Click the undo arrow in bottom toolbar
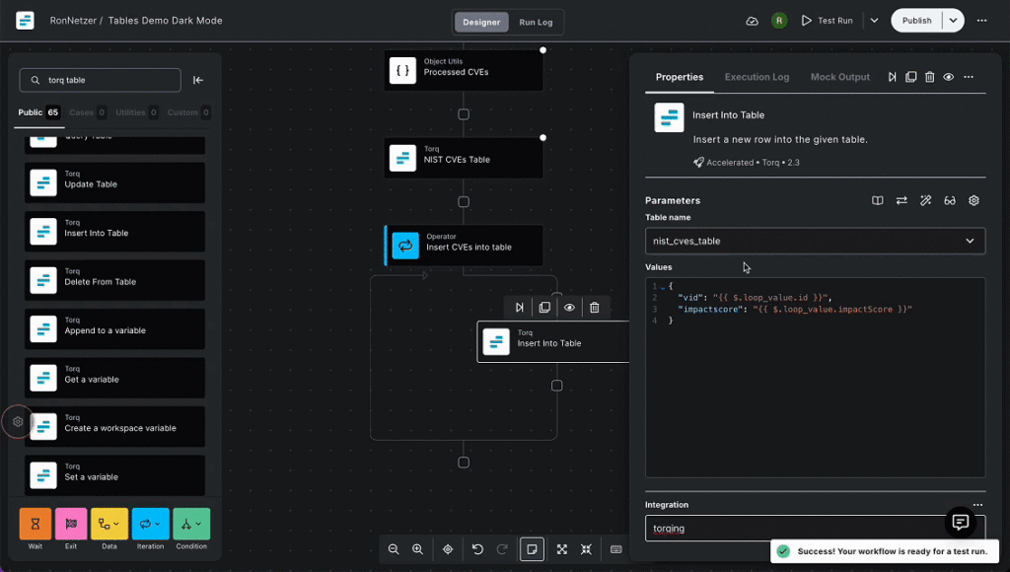 pos(477,549)
